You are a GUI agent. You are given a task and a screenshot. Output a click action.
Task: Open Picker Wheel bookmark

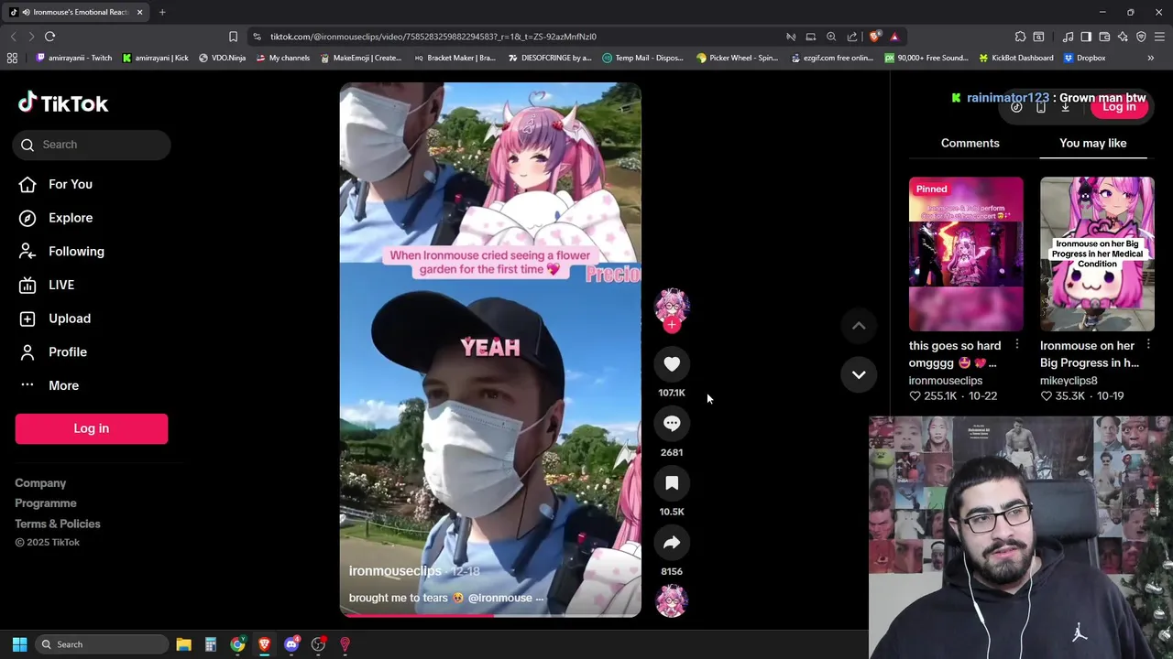(x=737, y=58)
